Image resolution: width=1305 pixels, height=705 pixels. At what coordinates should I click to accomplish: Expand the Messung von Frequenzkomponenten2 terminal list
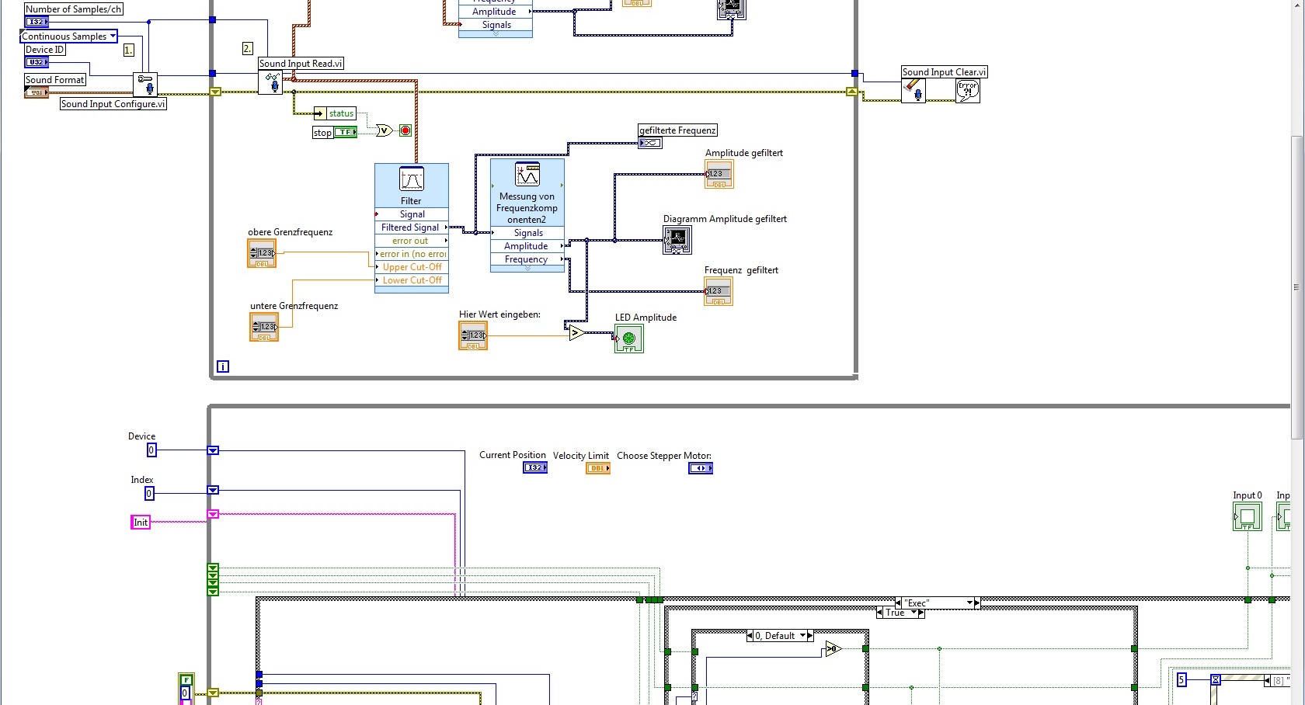(x=527, y=269)
